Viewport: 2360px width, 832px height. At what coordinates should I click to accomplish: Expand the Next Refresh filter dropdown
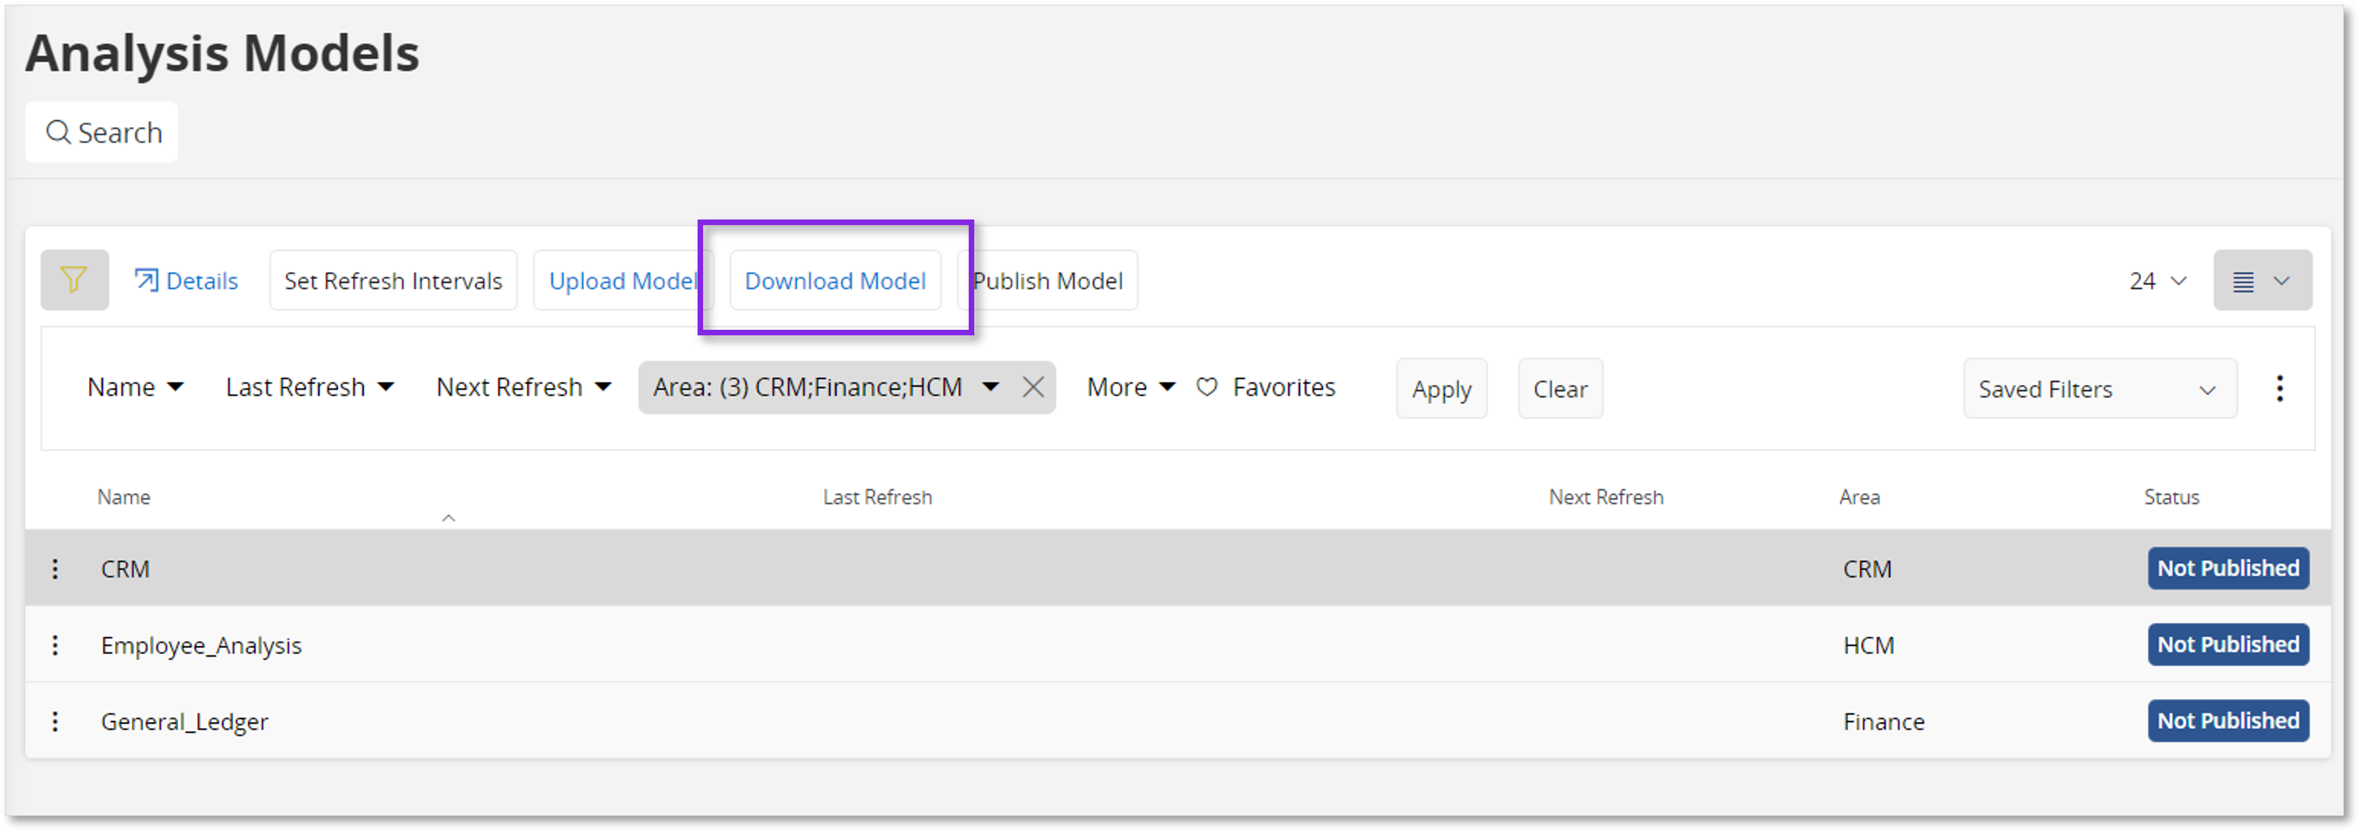[522, 387]
